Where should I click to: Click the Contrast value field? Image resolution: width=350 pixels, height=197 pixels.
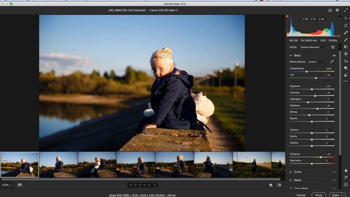(329, 92)
